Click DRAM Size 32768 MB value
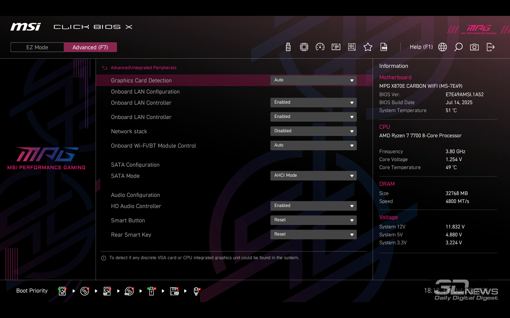The width and height of the screenshot is (510, 318). [x=457, y=193]
